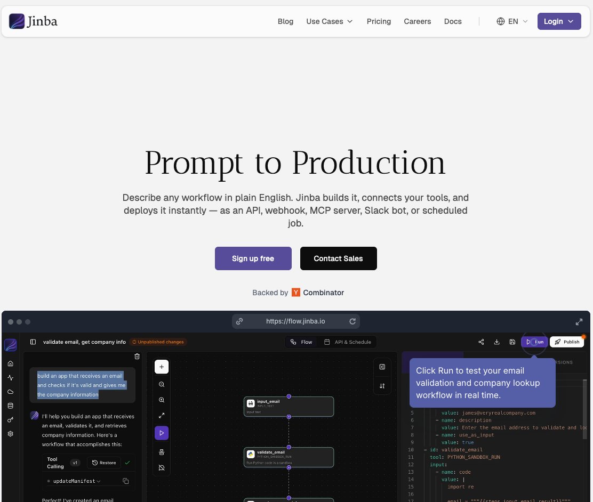Open the Blog page
Image resolution: width=593 pixels, height=502 pixels.
point(285,21)
